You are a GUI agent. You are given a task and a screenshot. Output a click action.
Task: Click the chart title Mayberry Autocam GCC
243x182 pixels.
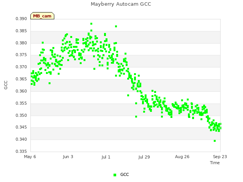(x=121, y=4)
